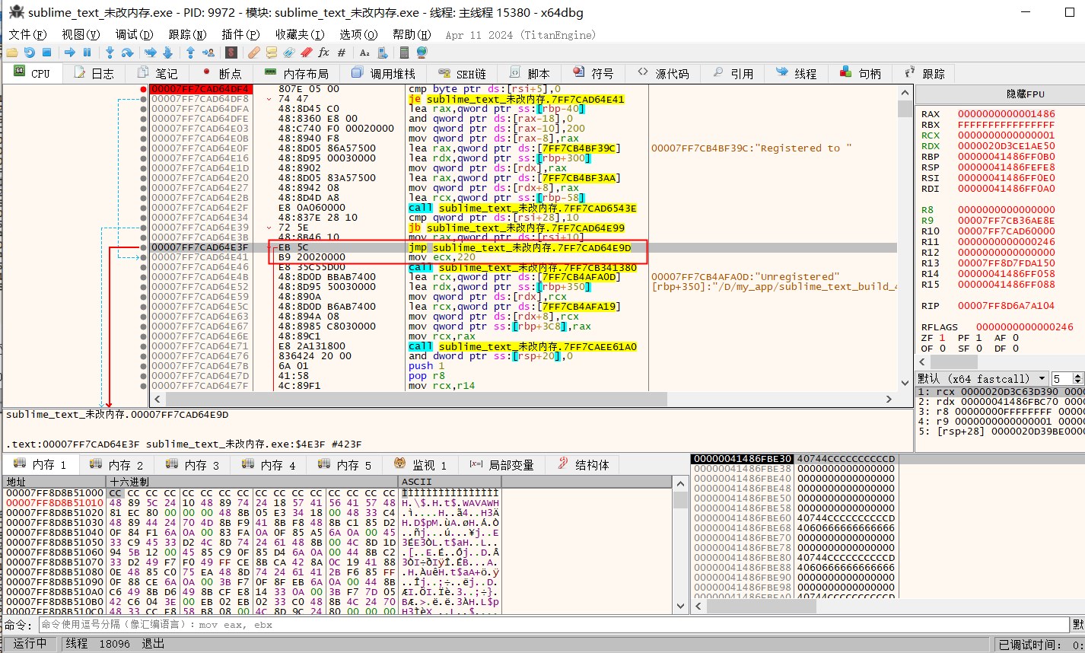1085x653 pixels.
Task: Switch to the 内存布局 memory map tab
Action: click(297, 73)
